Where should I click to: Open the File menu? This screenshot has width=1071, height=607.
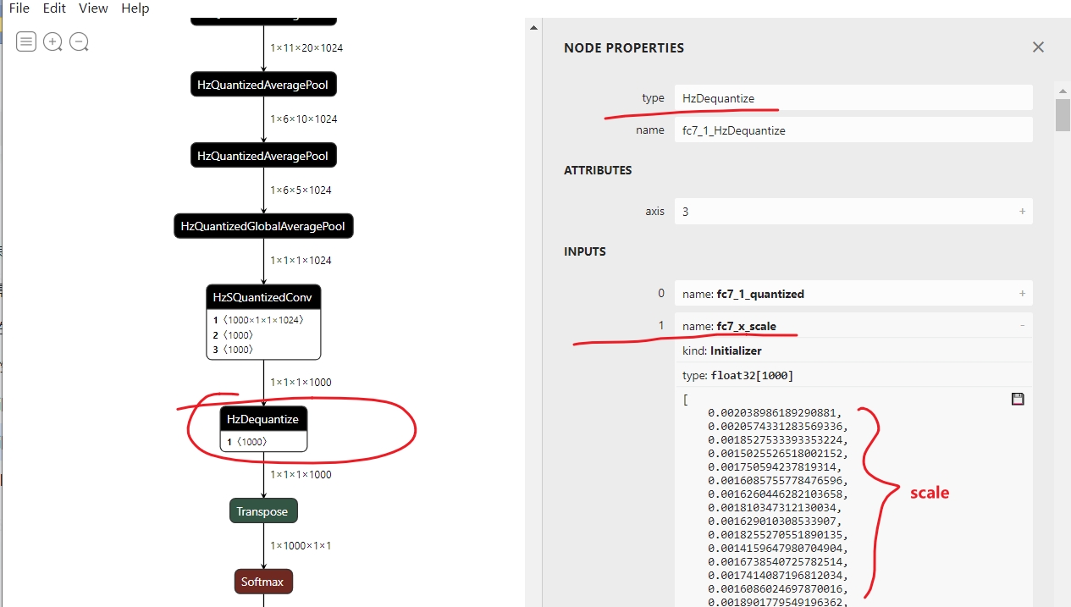[x=19, y=8]
